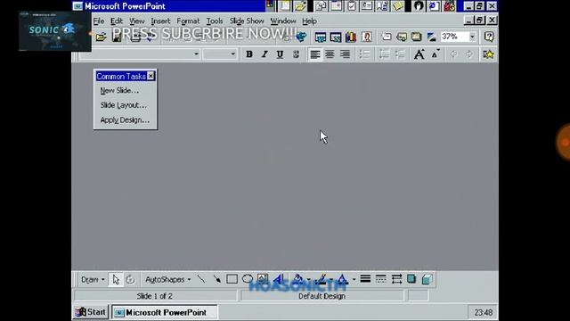Select the Arrow drawing tool
Viewport: 570px width, 321px height.
pyautogui.click(x=216, y=279)
